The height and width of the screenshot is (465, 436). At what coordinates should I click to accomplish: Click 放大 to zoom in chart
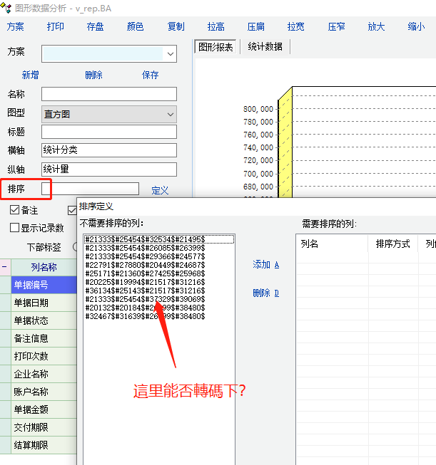(376, 27)
